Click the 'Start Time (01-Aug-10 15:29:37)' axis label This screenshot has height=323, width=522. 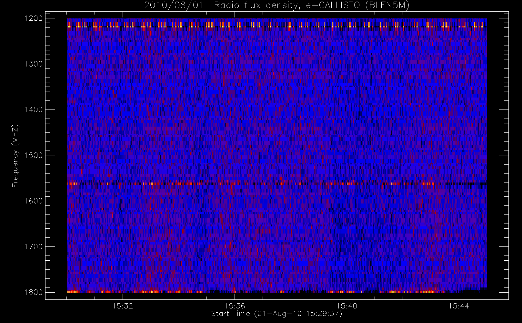pos(276,314)
